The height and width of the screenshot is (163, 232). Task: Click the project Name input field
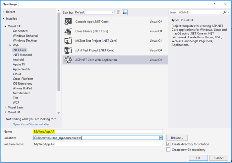tap(98, 131)
